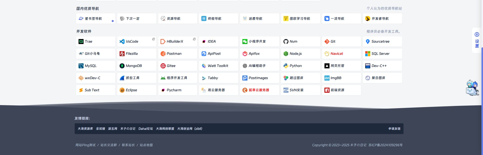This screenshot has height=155, width=483.
Task: Click the VsCode logo icon
Action: tap(122, 42)
